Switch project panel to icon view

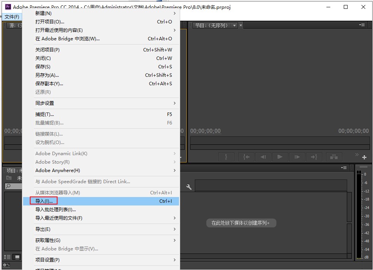click(x=17, y=257)
